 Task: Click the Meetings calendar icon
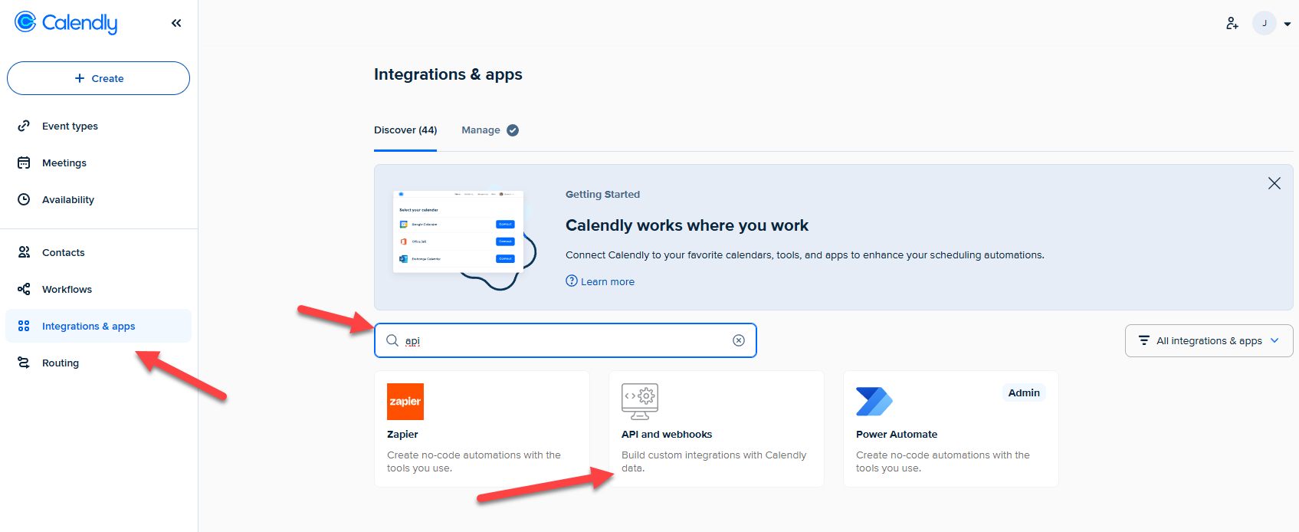[24, 163]
